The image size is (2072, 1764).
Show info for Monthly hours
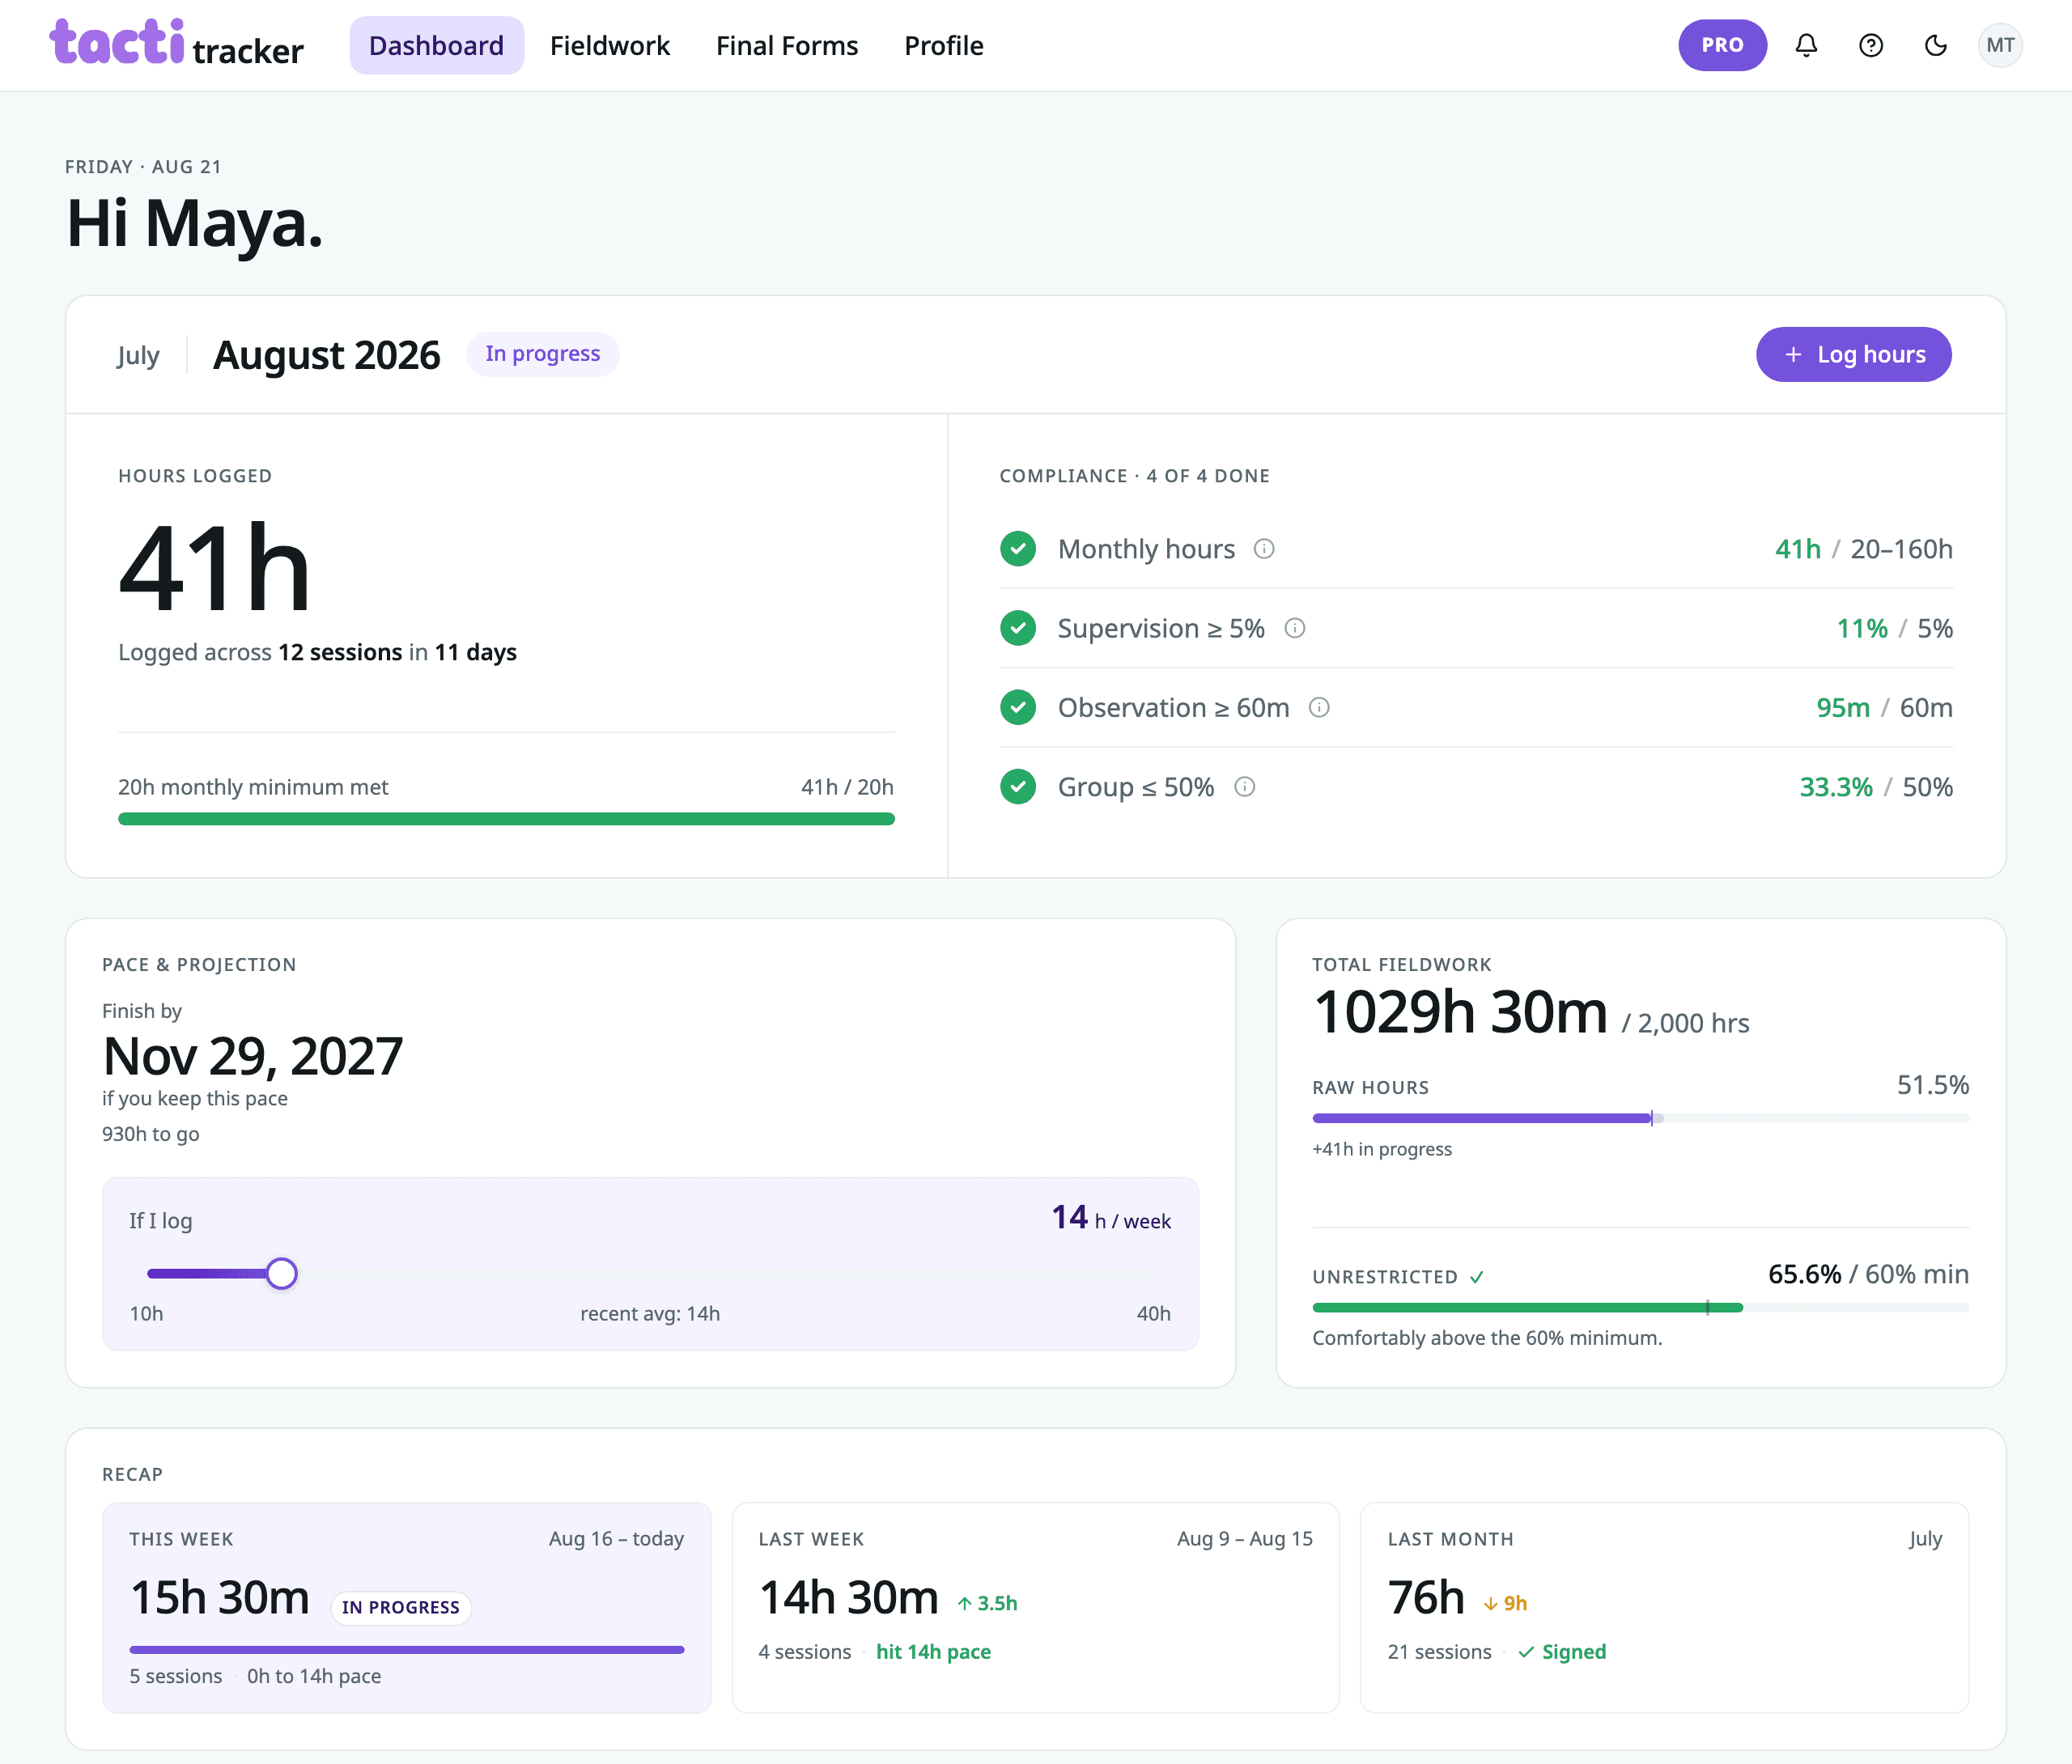(x=1264, y=549)
